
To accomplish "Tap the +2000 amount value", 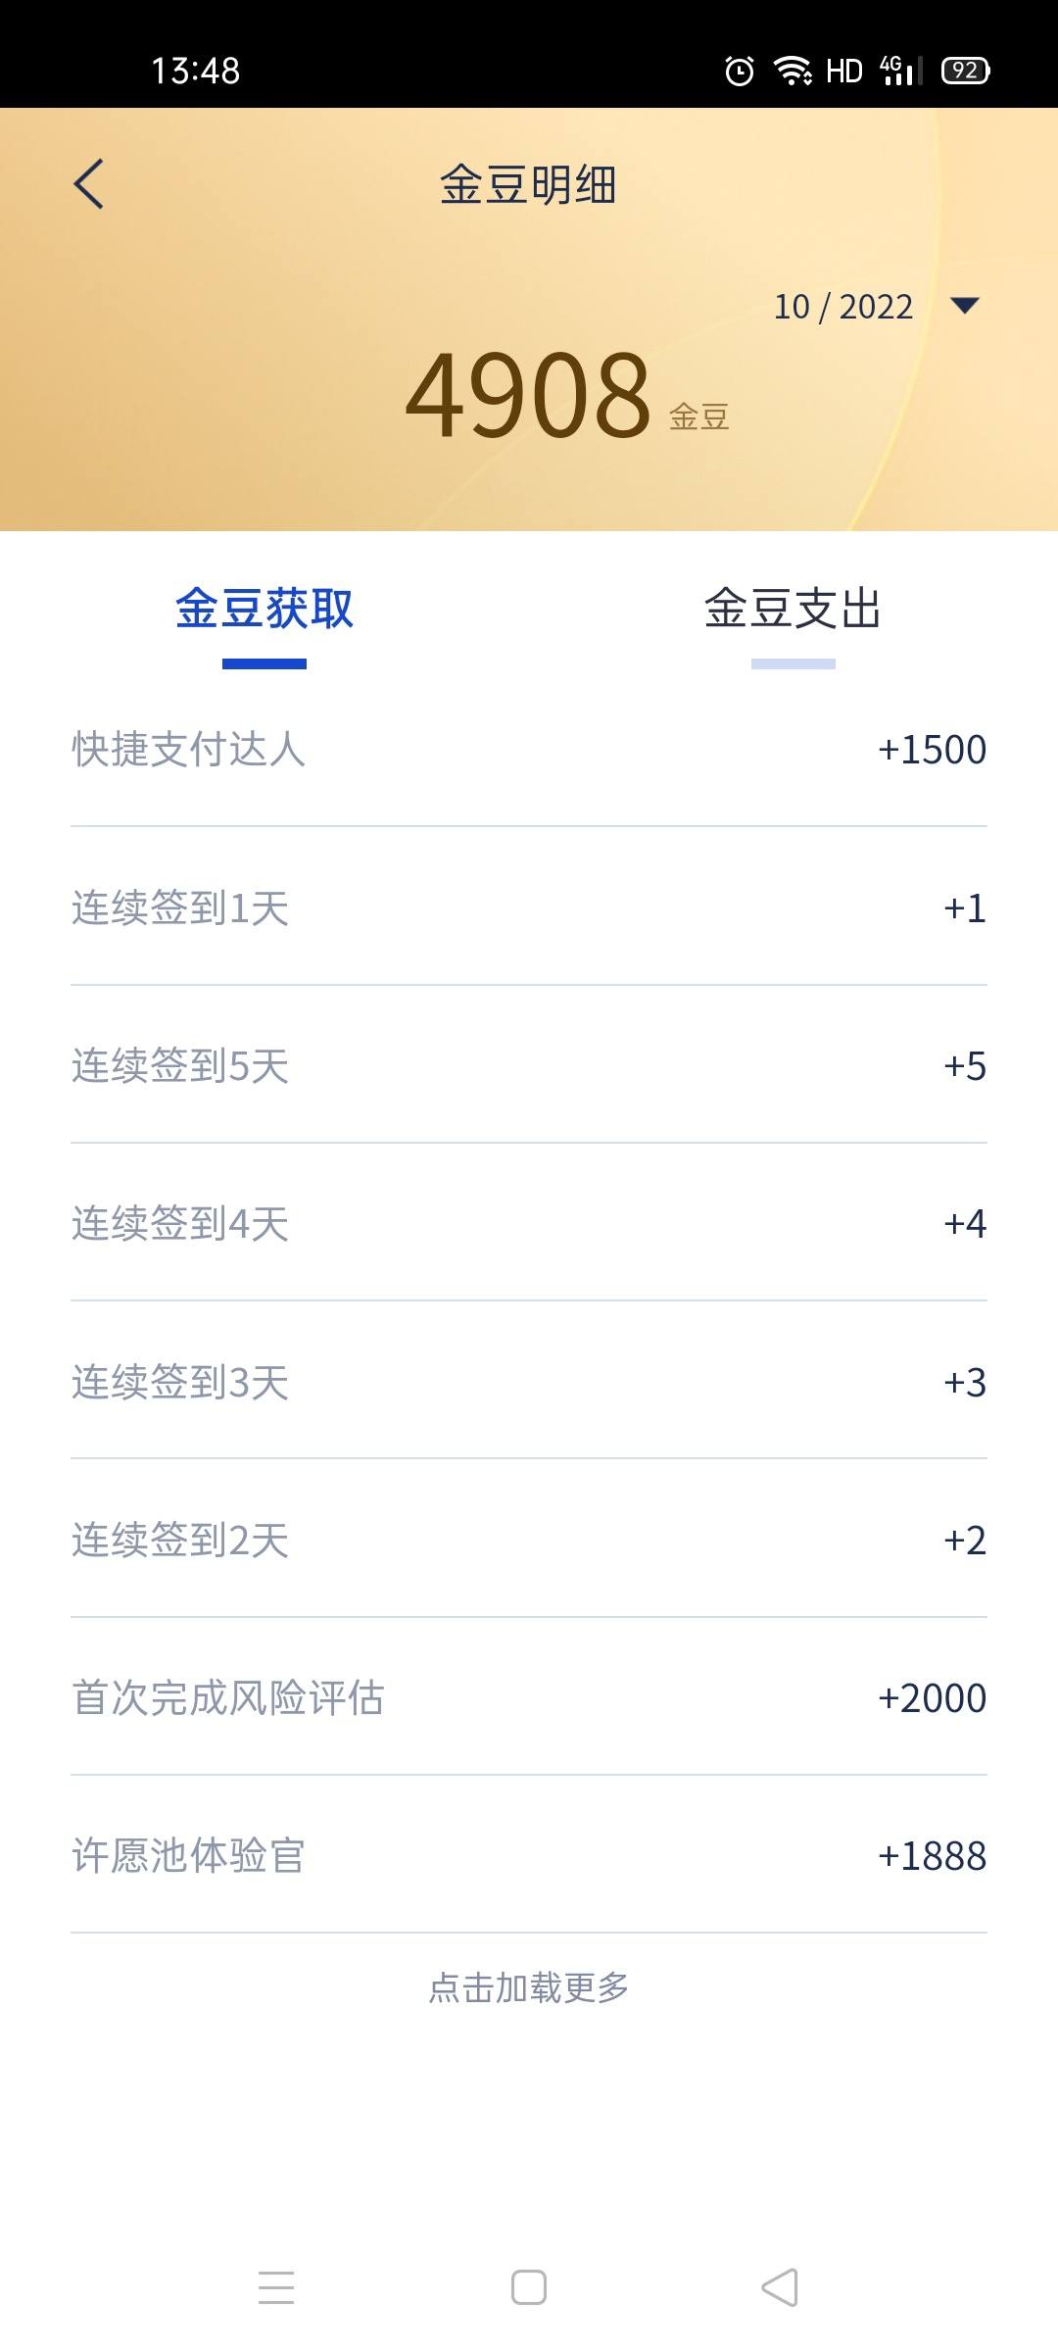I will coord(932,1698).
